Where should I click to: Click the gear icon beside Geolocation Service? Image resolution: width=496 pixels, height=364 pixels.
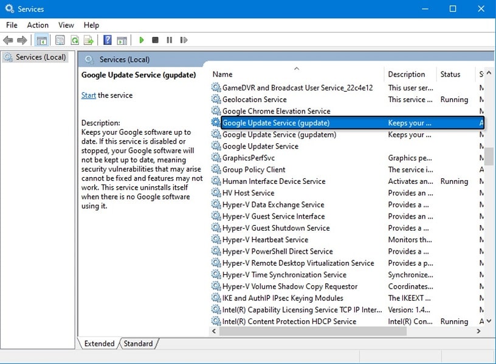[x=216, y=99]
